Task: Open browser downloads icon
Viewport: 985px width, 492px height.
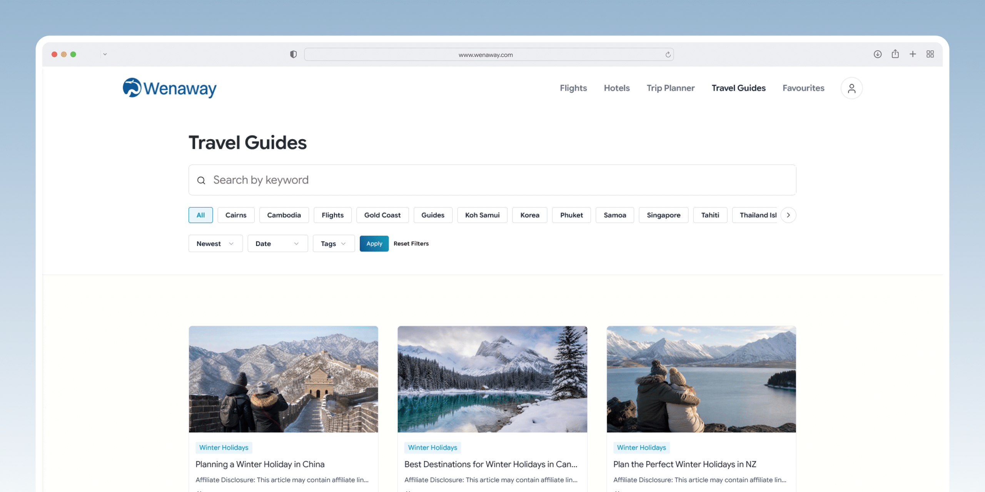Action: coord(878,54)
